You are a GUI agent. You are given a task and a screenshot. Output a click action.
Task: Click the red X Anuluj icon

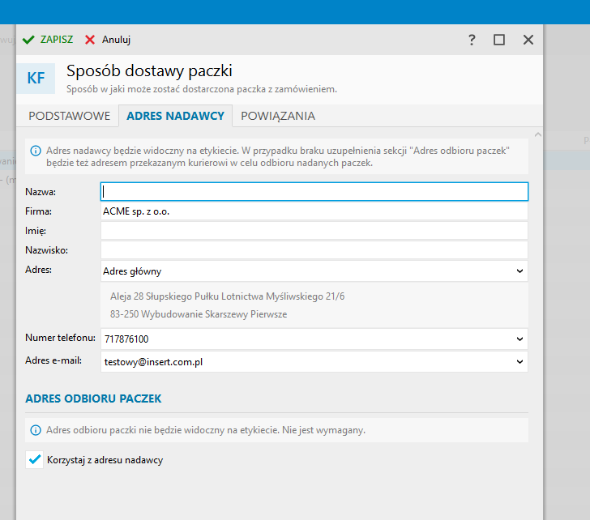90,40
